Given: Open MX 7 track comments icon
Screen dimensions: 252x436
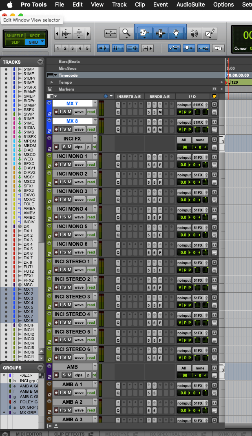Looking at the screenshot, I should pyautogui.click(x=214, y=112).
